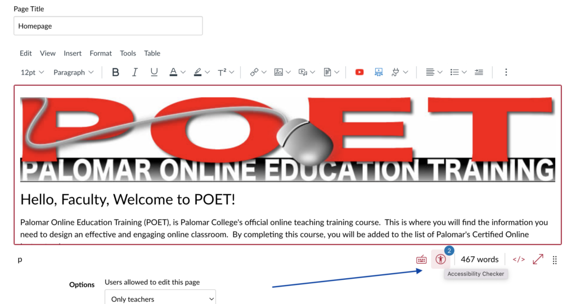
Task: Expand highlight color options arrow
Action: pos(207,72)
